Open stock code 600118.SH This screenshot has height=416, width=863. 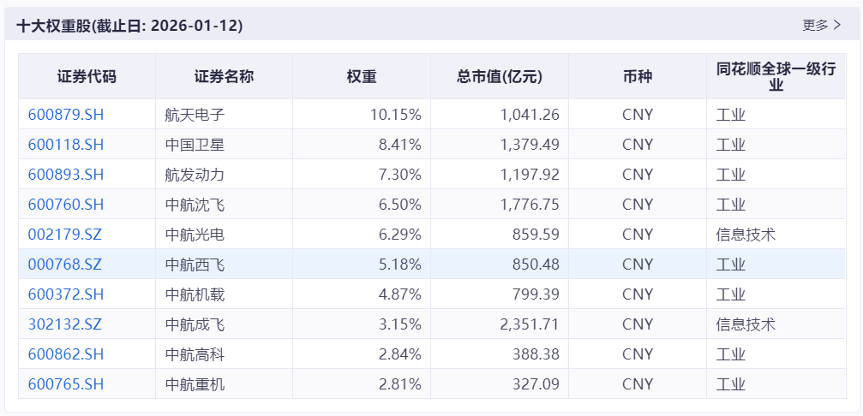click(x=66, y=145)
